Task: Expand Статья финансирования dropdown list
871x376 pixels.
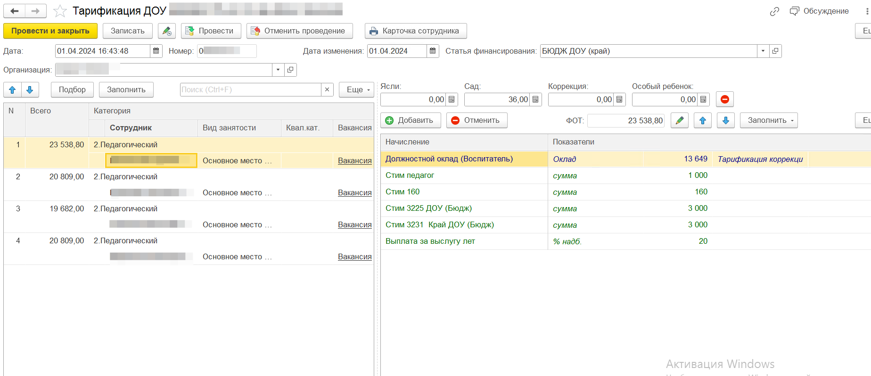Action: click(763, 51)
